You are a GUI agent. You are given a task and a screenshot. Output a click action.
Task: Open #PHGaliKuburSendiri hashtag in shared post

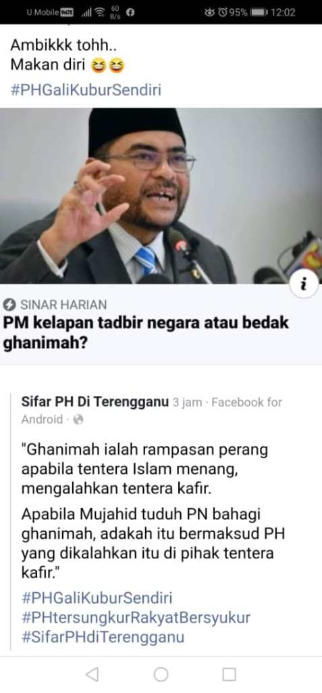tap(97, 598)
